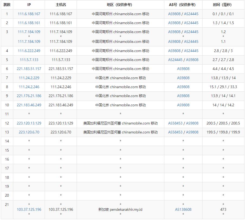This screenshot has width=245, height=220.
Task: Click AS9808 link in hop 13 row
Action: tap(192, 132)
